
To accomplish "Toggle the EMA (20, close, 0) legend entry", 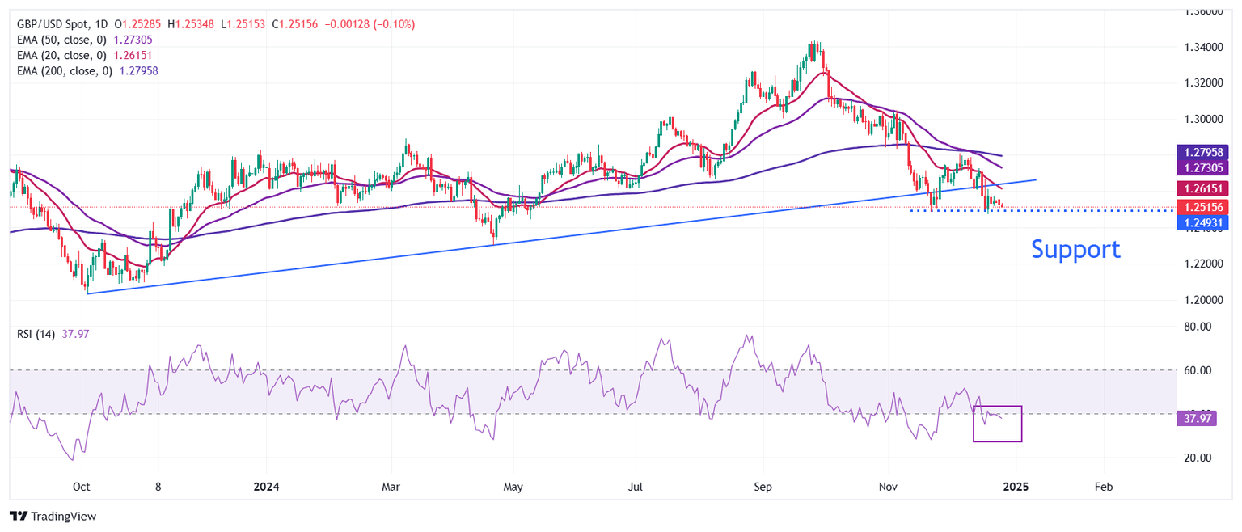I will [x=61, y=54].
